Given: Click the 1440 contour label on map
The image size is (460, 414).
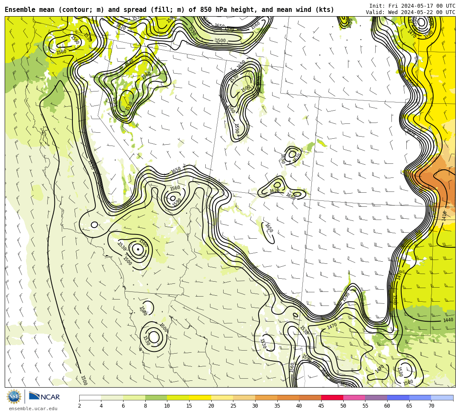Looking at the screenshot, I should (x=448, y=320).
